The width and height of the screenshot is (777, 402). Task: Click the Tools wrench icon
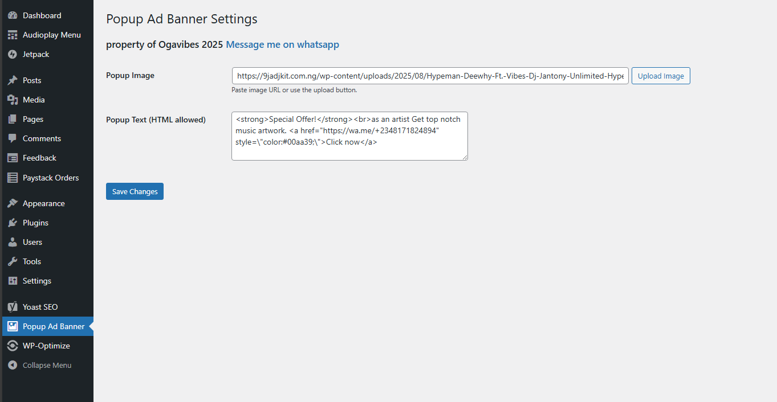click(x=13, y=261)
